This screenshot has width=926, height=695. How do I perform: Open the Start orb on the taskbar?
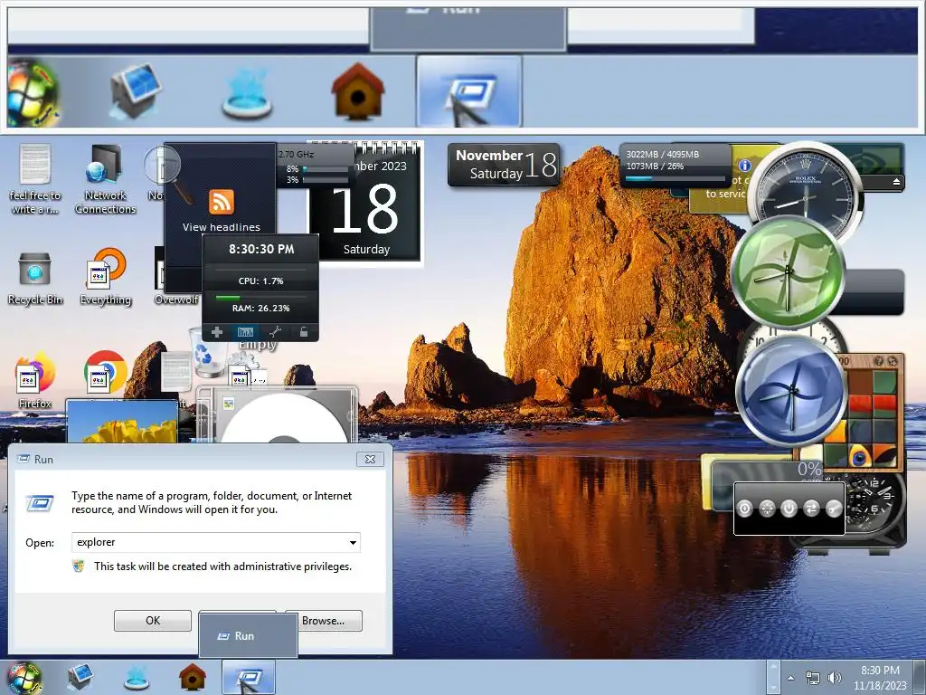24,678
